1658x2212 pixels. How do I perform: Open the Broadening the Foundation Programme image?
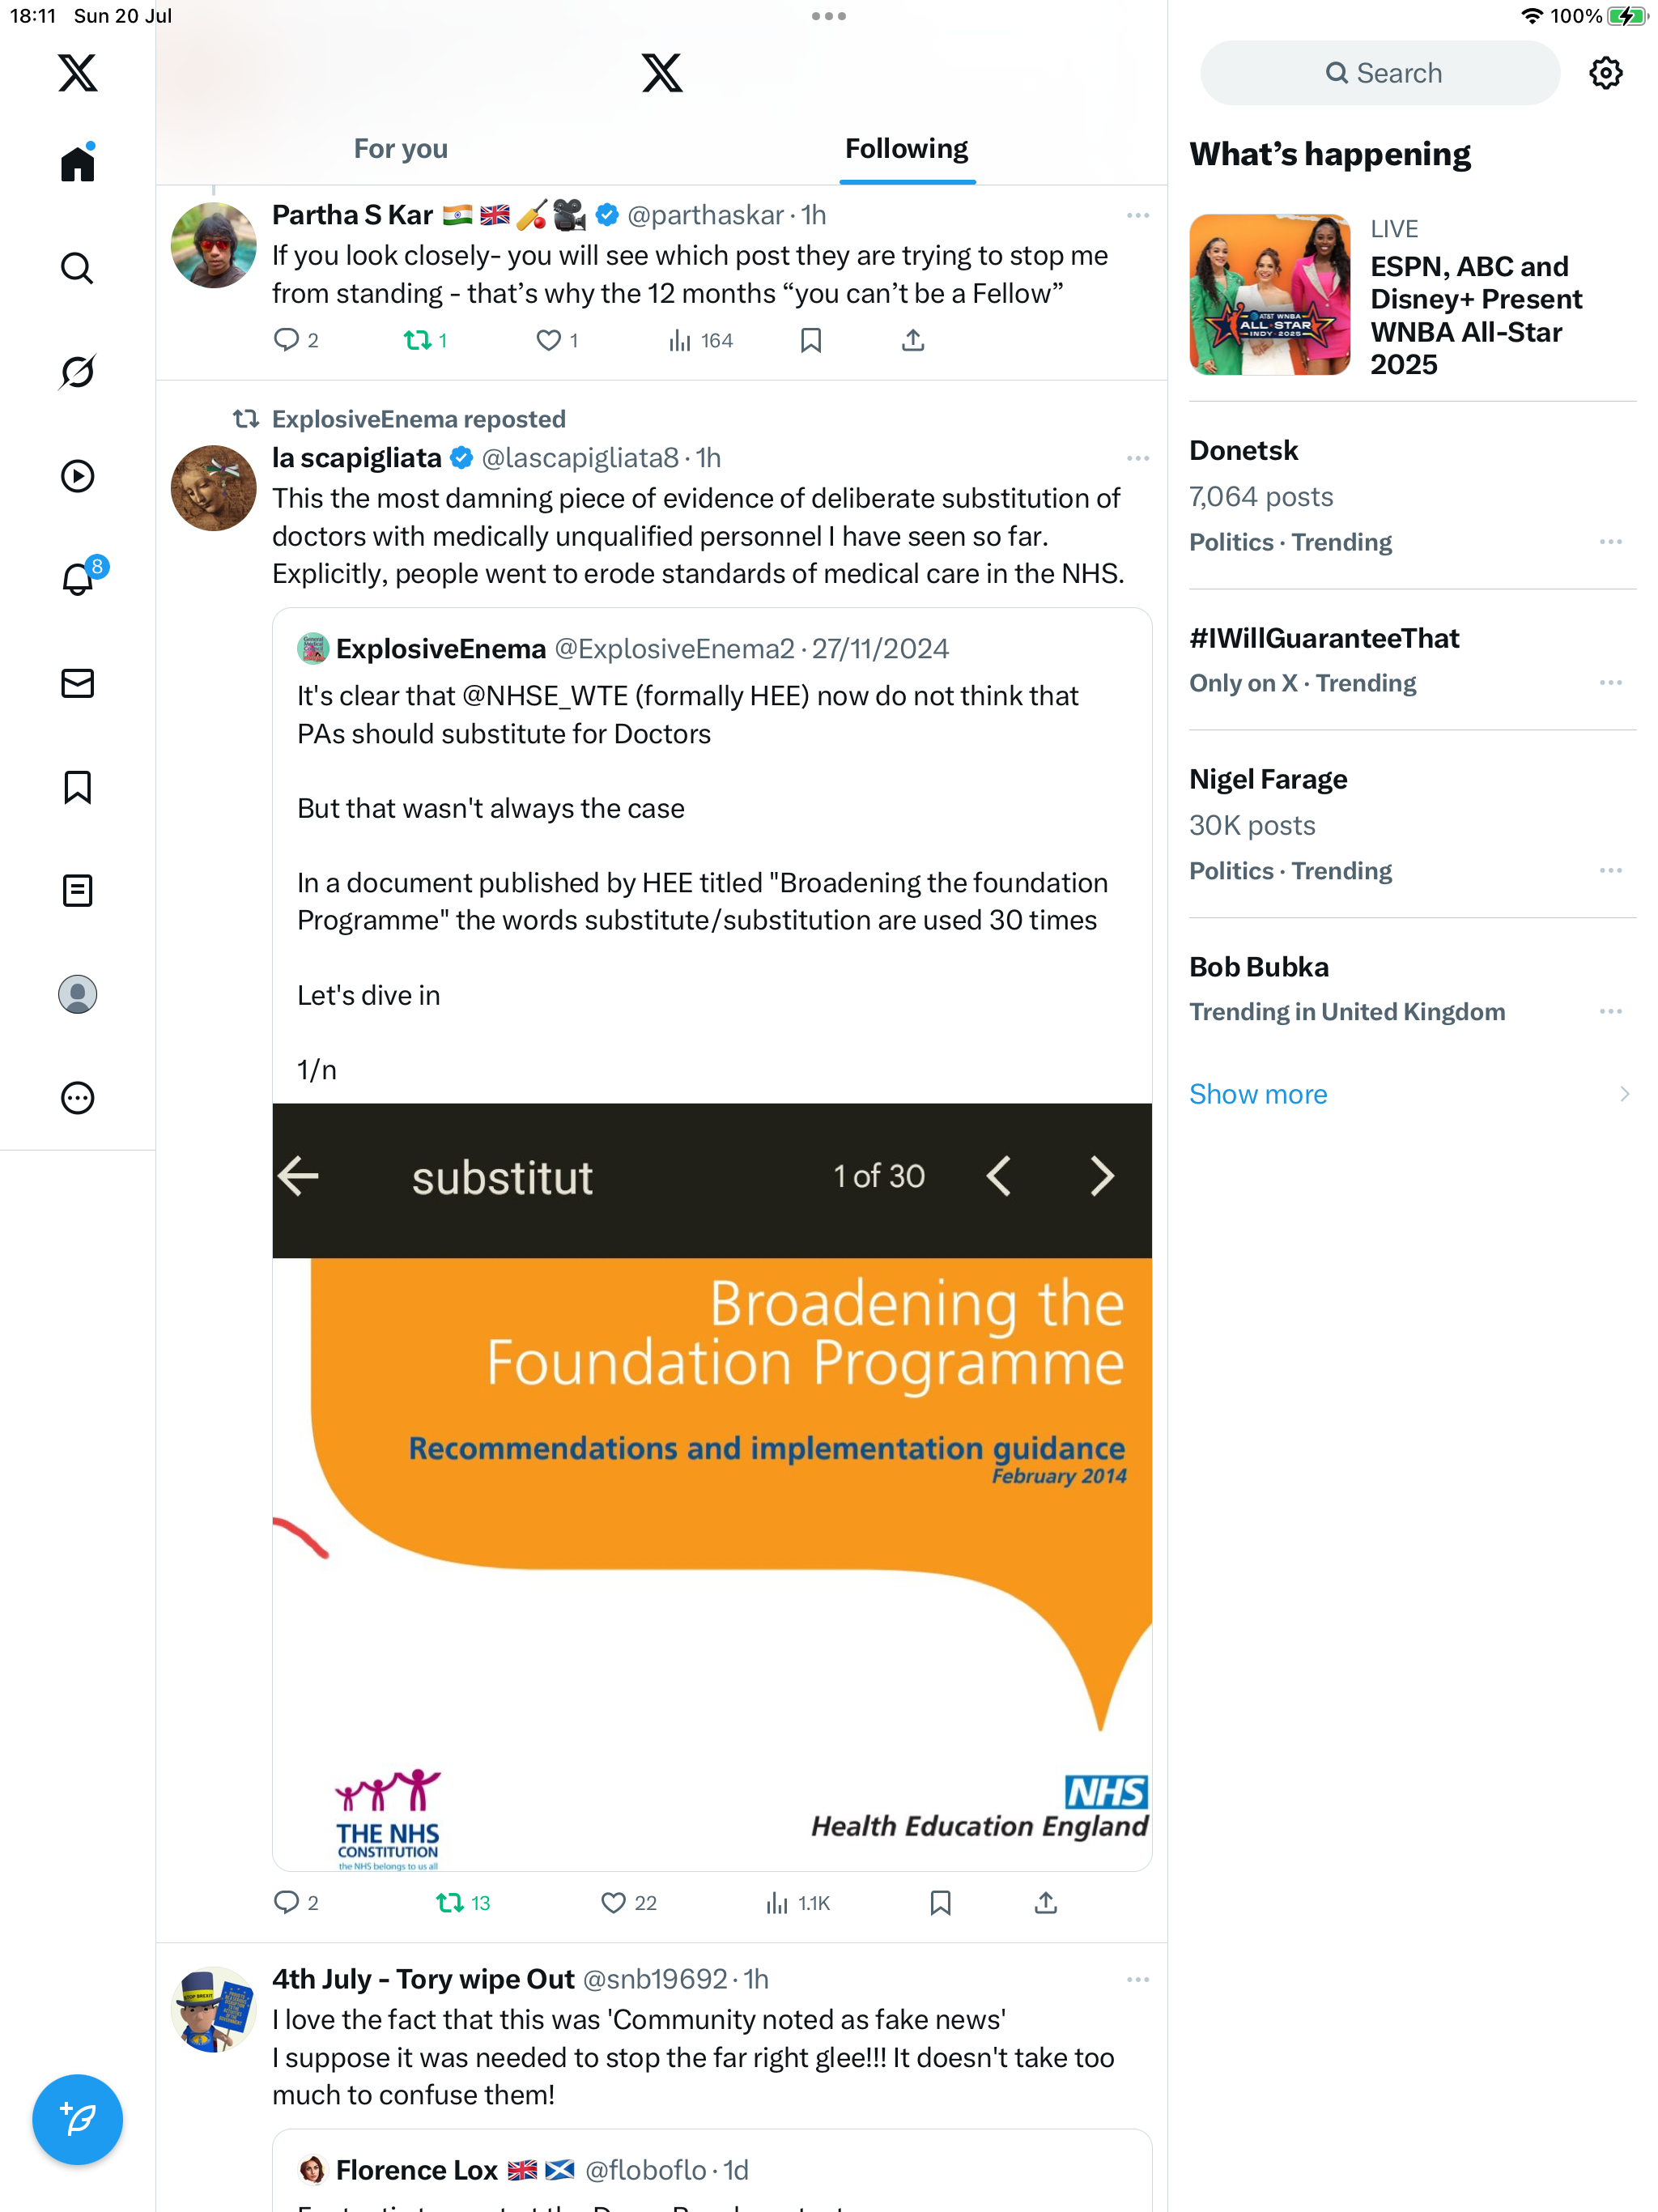[x=712, y=1486]
